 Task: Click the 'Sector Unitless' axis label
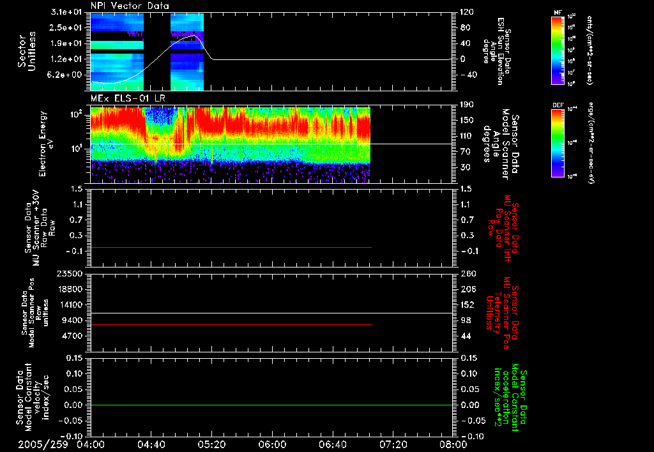[x=27, y=51]
